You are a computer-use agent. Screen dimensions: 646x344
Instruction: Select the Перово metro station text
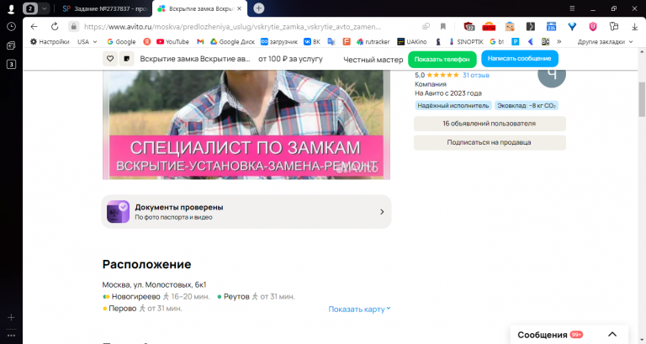122,308
